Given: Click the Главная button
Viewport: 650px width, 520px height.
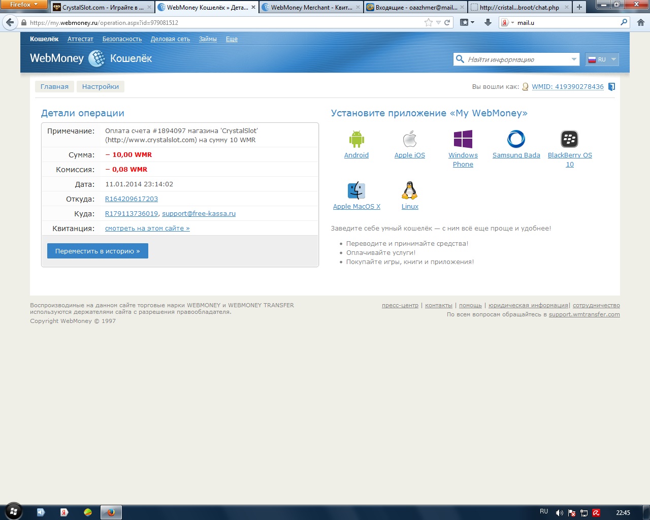Looking at the screenshot, I should coord(54,86).
